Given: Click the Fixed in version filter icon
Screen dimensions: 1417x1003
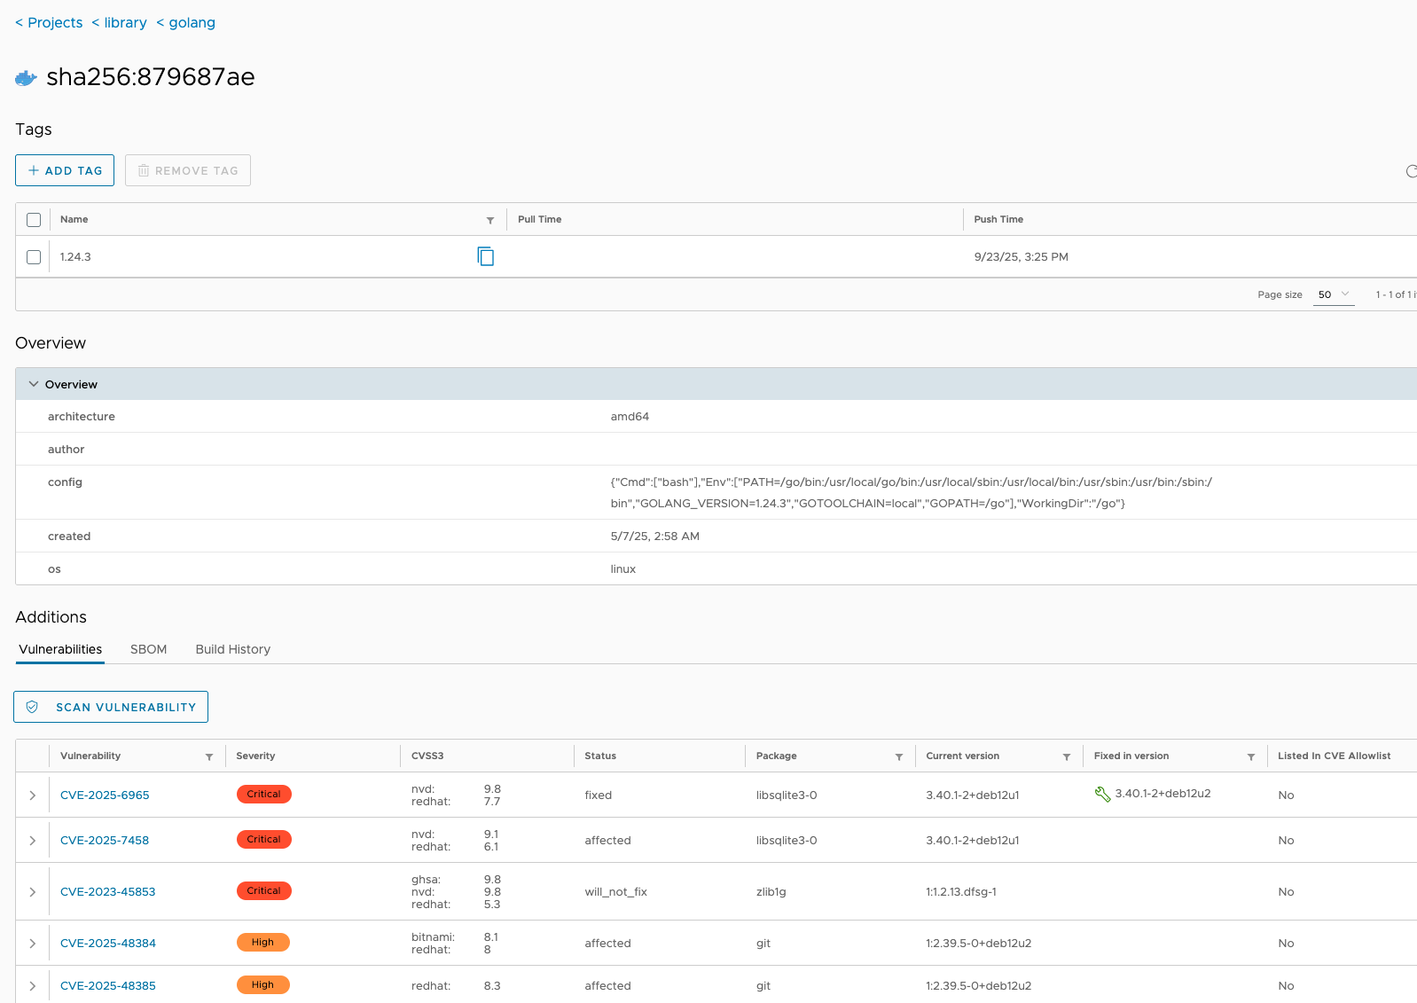Looking at the screenshot, I should (x=1250, y=756).
